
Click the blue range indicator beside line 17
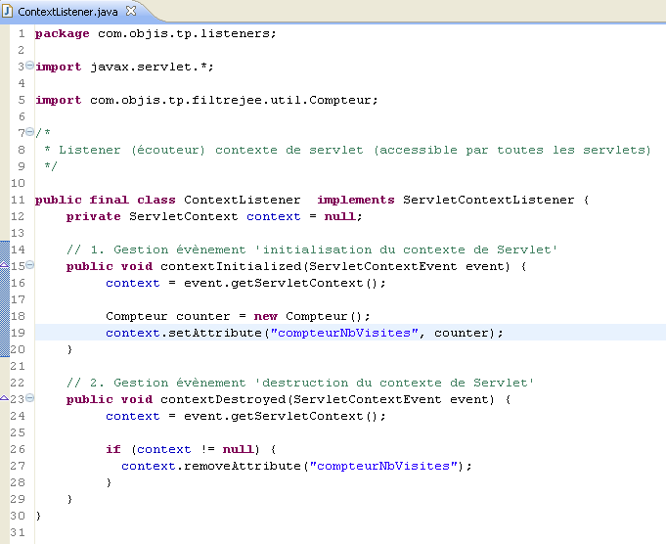coord(5,299)
